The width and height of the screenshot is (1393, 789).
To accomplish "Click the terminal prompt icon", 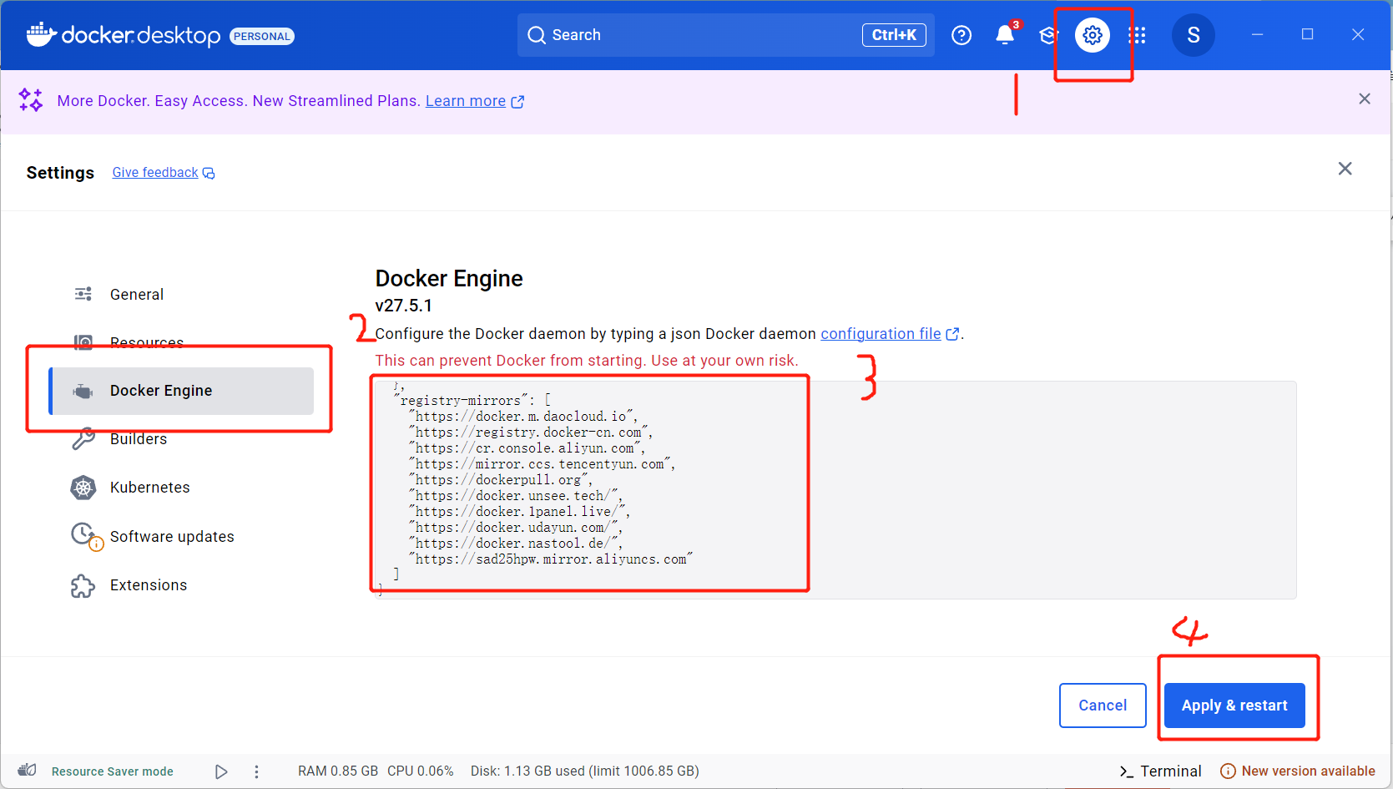I will click(x=1127, y=772).
